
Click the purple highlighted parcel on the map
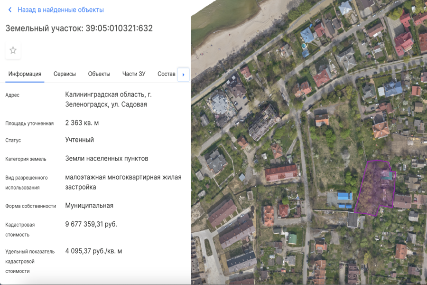tap(375, 190)
